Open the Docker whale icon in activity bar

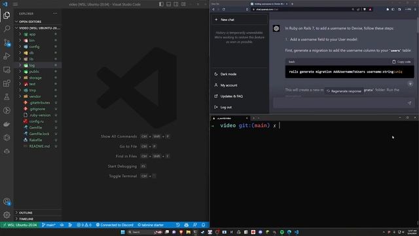(7, 124)
